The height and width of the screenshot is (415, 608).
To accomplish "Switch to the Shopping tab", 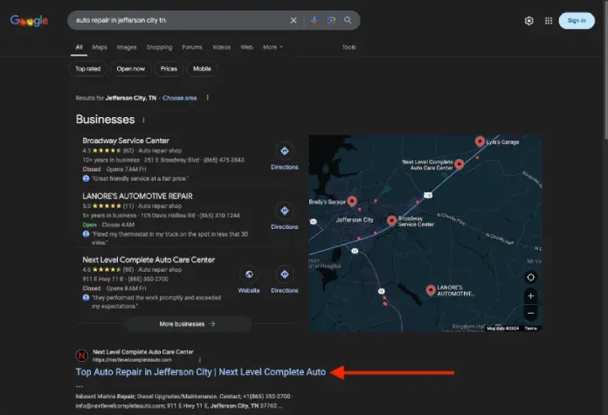I will [159, 47].
